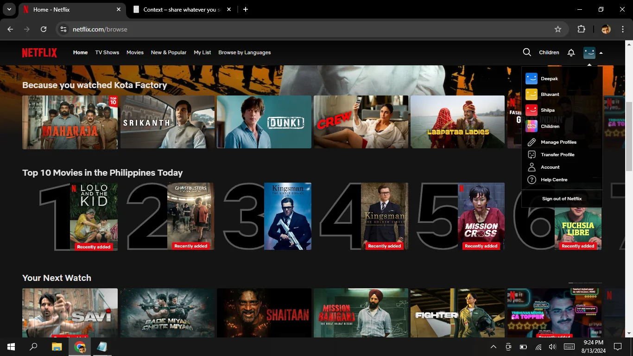Open Movies section

[x=135, y=52]
